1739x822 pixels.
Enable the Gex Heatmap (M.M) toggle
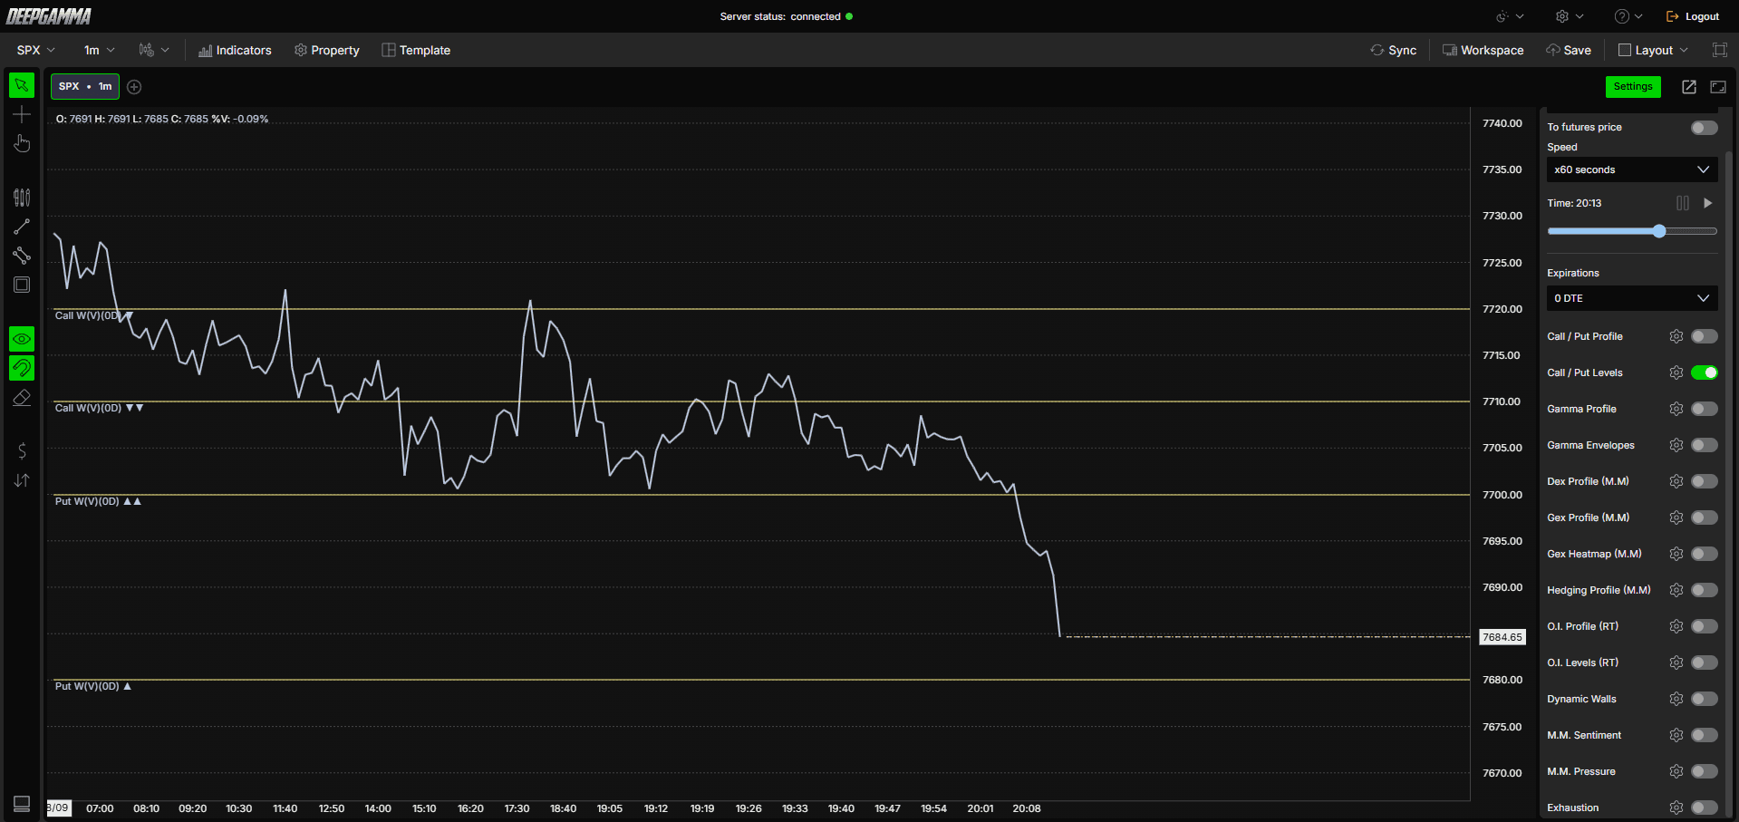1704,554
